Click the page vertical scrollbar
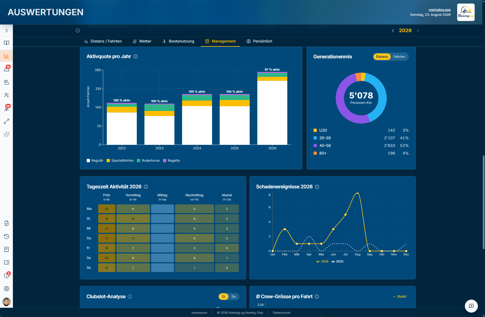This screenshot has height=317, width=485. [x=483, y=202]
